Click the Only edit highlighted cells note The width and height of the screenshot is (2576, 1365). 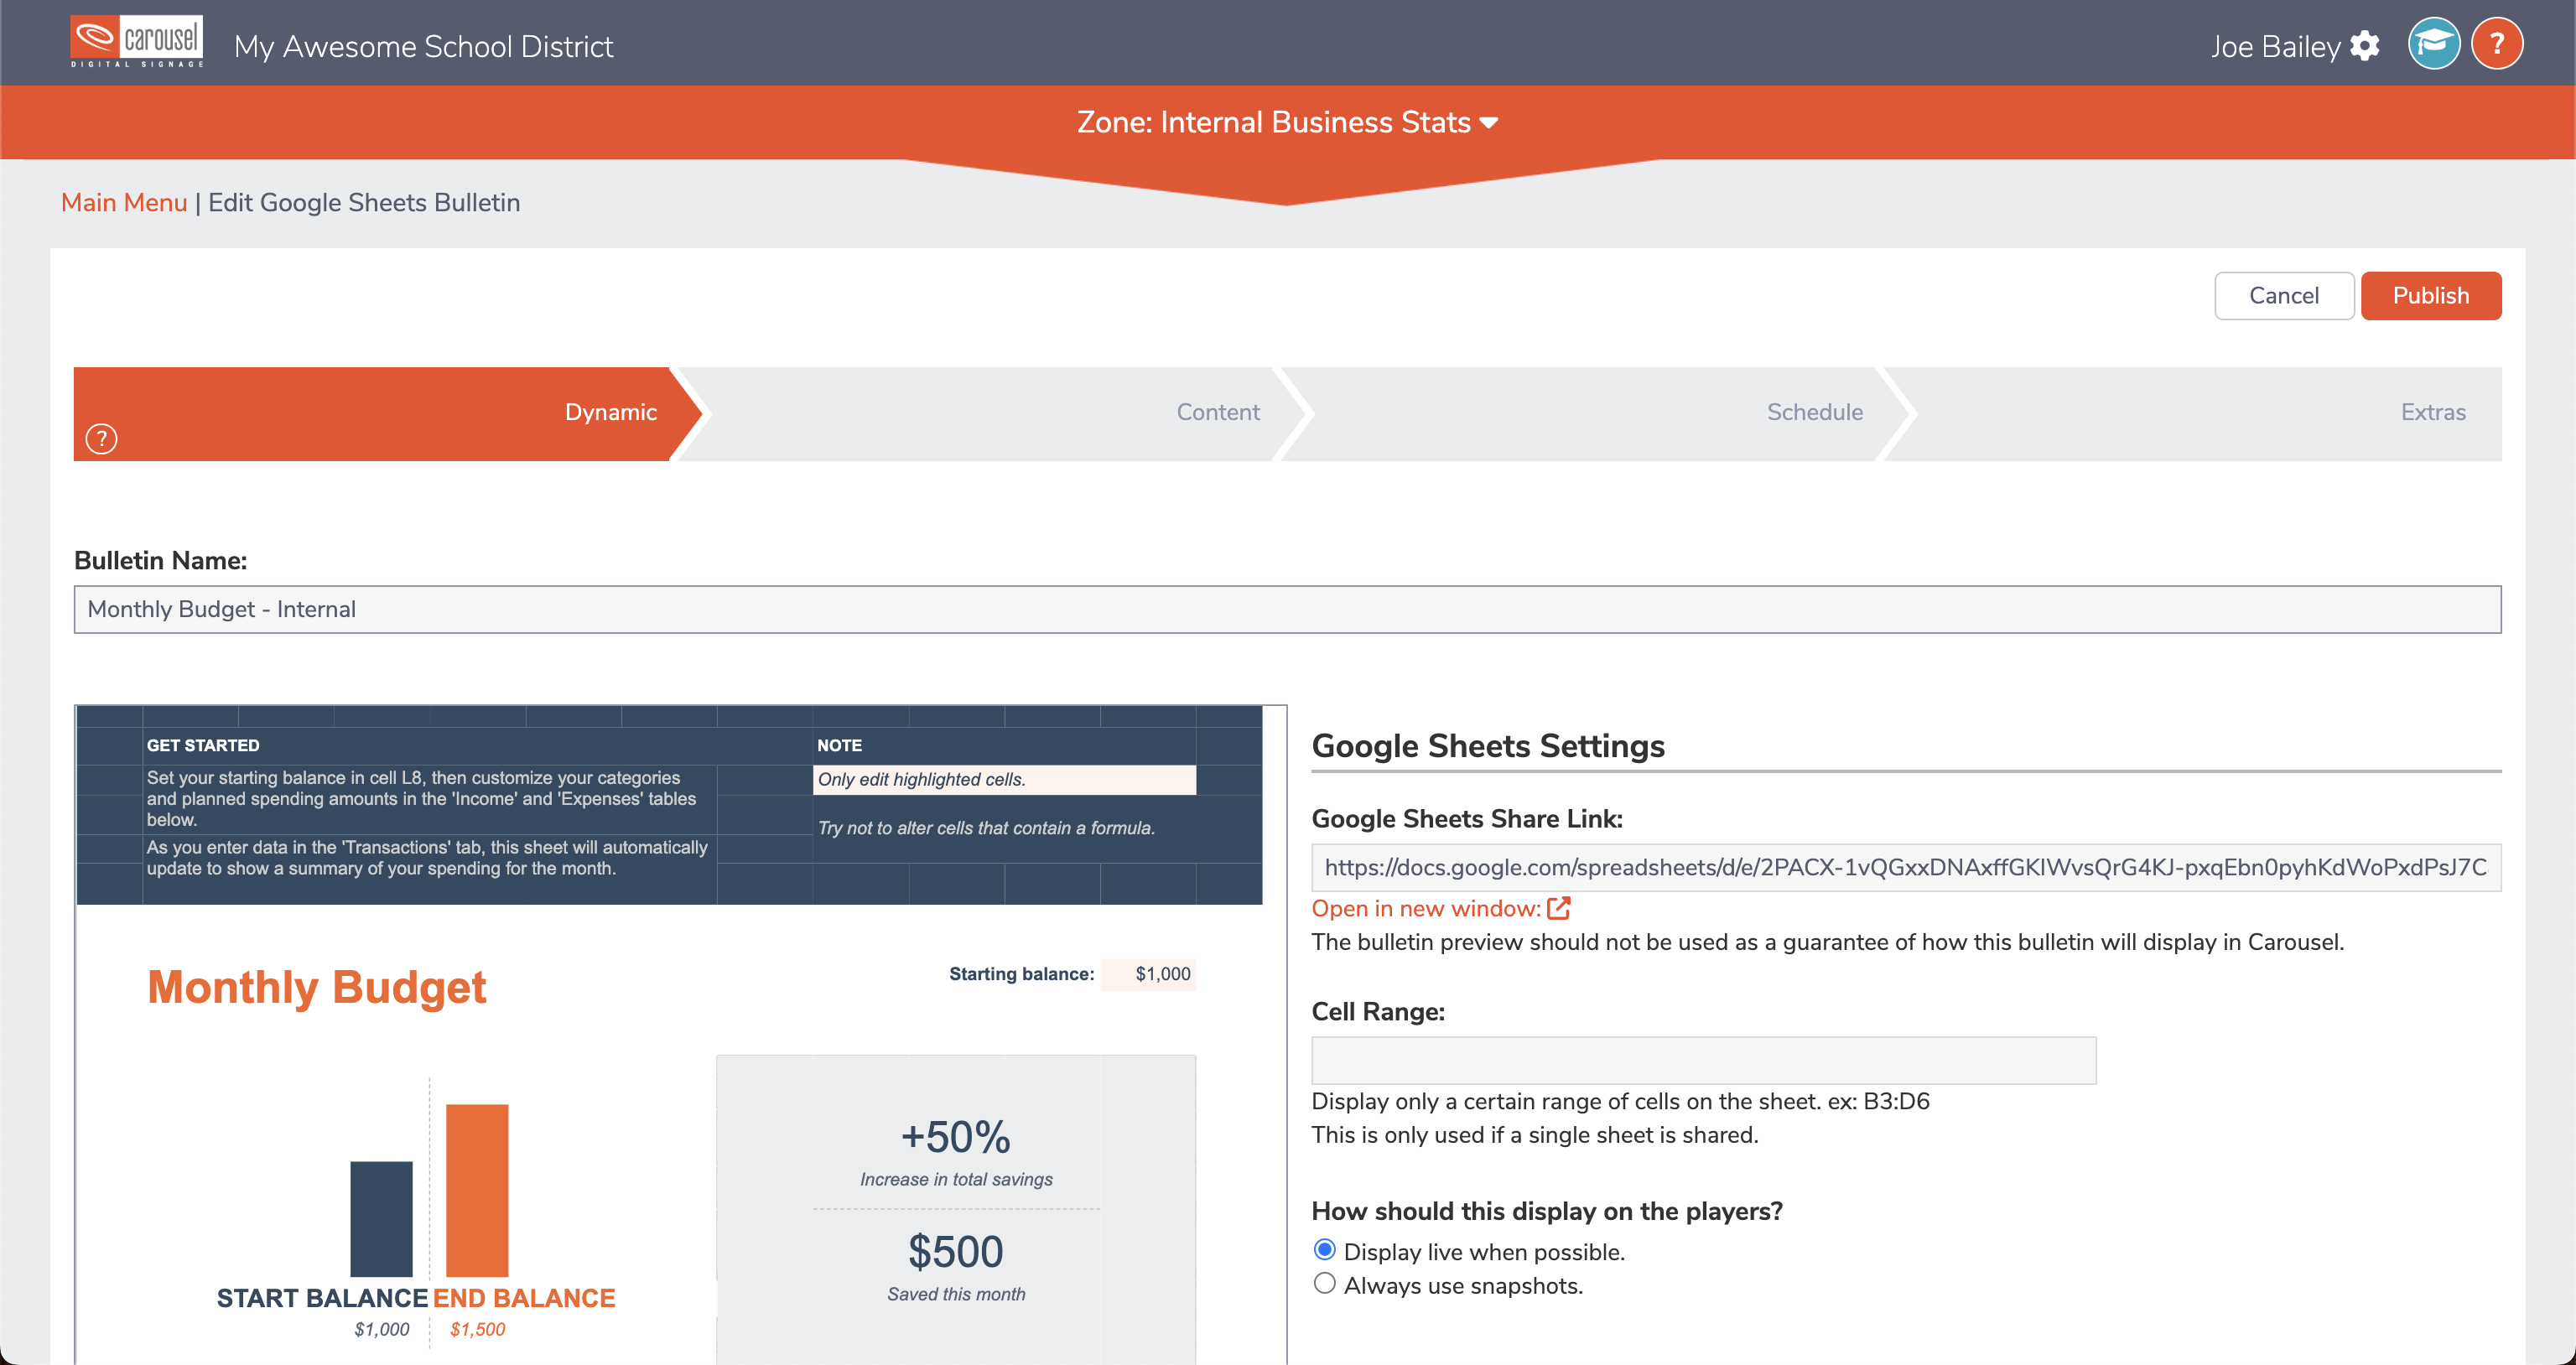pos(1004,780)
